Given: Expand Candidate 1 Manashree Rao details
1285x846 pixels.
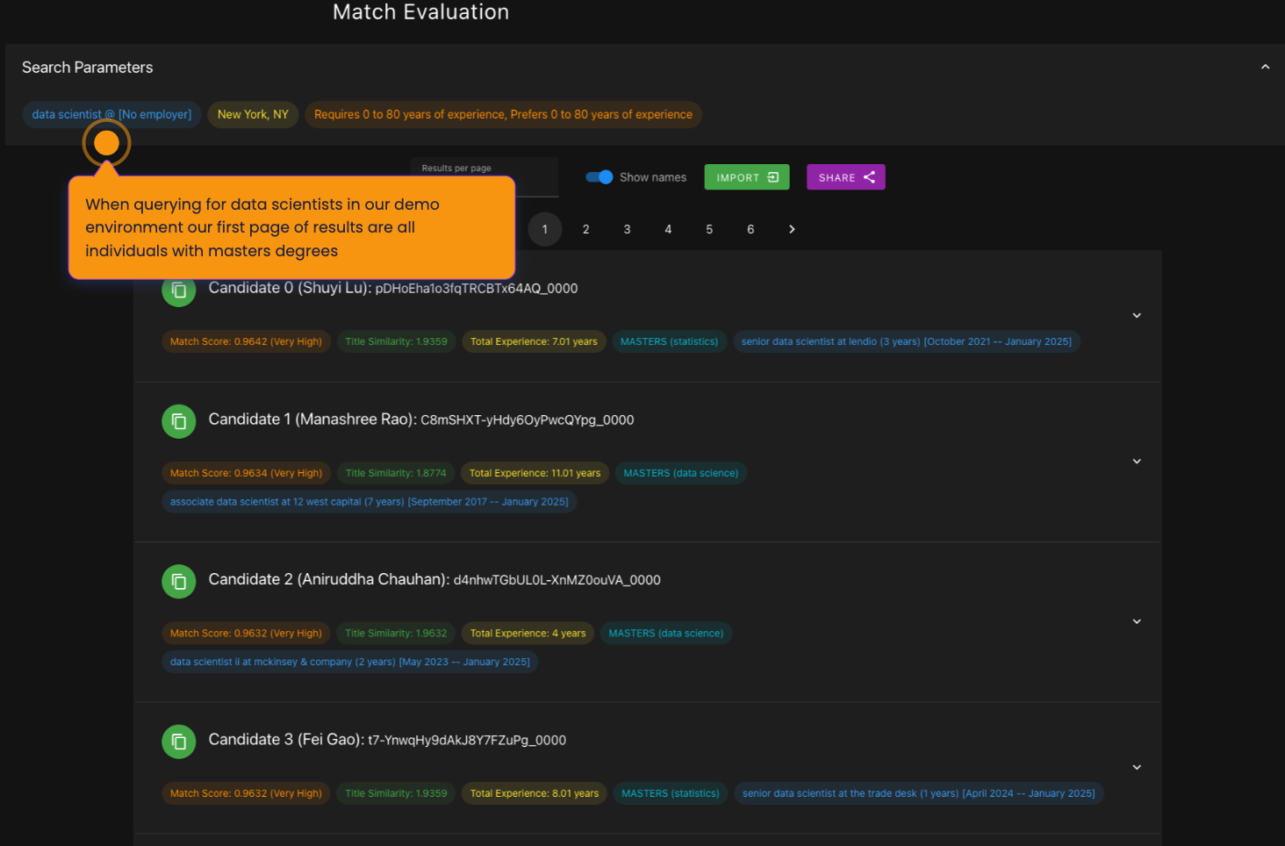Looking at the screenshot, I should click(1137, 462).
